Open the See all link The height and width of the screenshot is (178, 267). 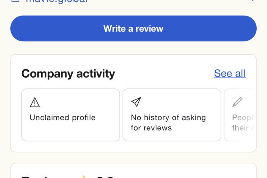point(230,74)
